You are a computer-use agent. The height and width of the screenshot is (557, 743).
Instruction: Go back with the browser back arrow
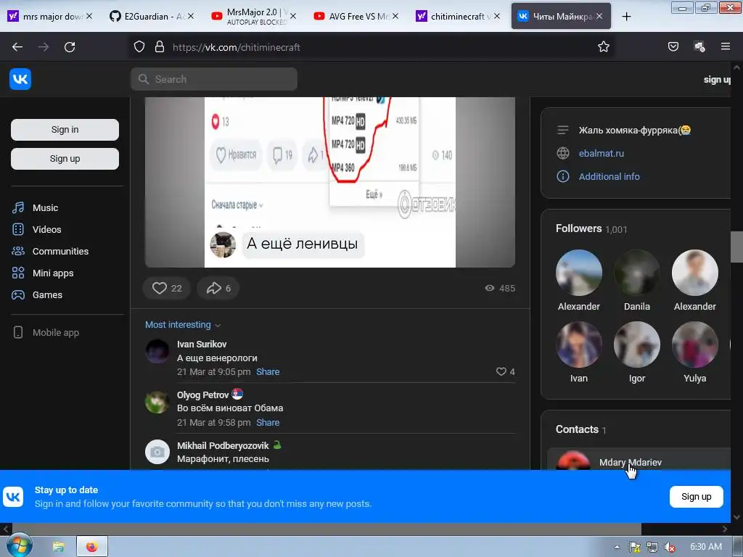tap(17, 47)
